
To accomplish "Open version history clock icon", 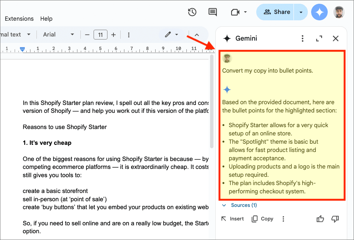I will click(x=192, y=12).
